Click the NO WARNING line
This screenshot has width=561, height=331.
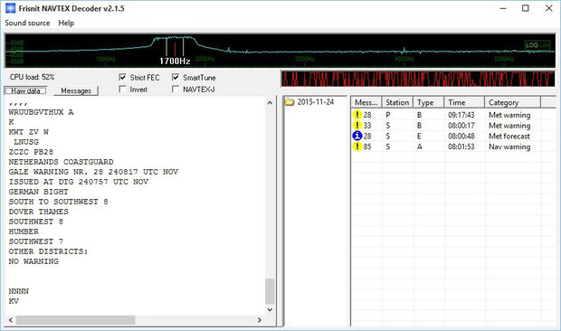tap(33, 261)
